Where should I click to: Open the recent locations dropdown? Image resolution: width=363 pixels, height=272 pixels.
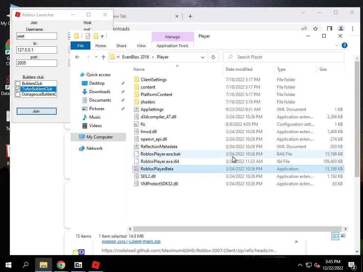[x=96, y=57]
